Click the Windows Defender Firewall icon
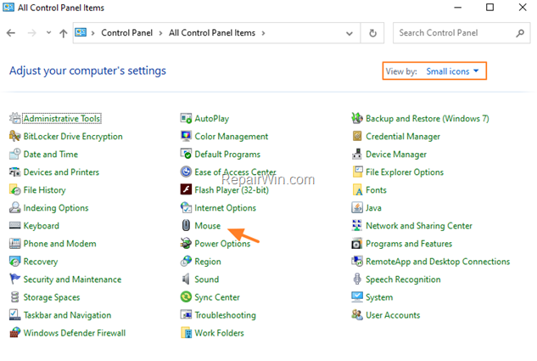The image size is (537, 361). point(14,333)
